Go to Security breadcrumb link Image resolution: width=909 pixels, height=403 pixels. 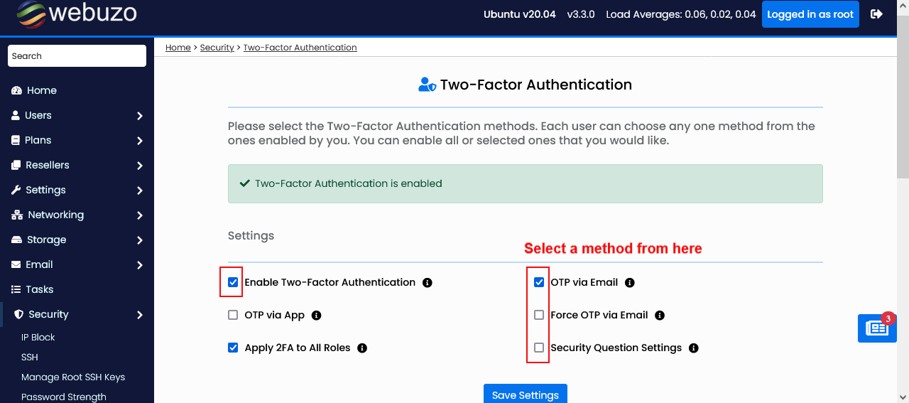pyautogui.click(x=217, y=48)
